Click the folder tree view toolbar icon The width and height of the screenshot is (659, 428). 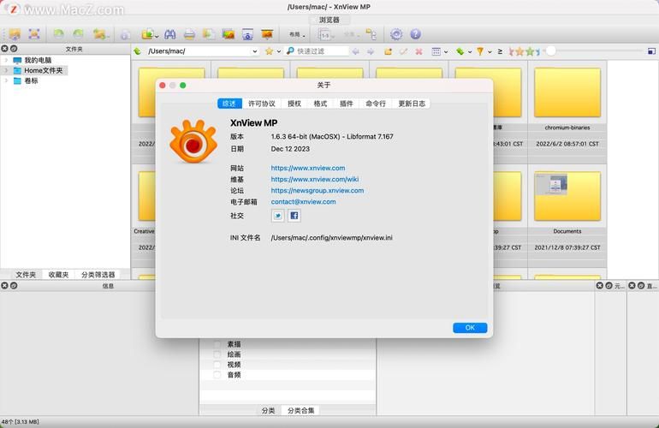[371, 34]
